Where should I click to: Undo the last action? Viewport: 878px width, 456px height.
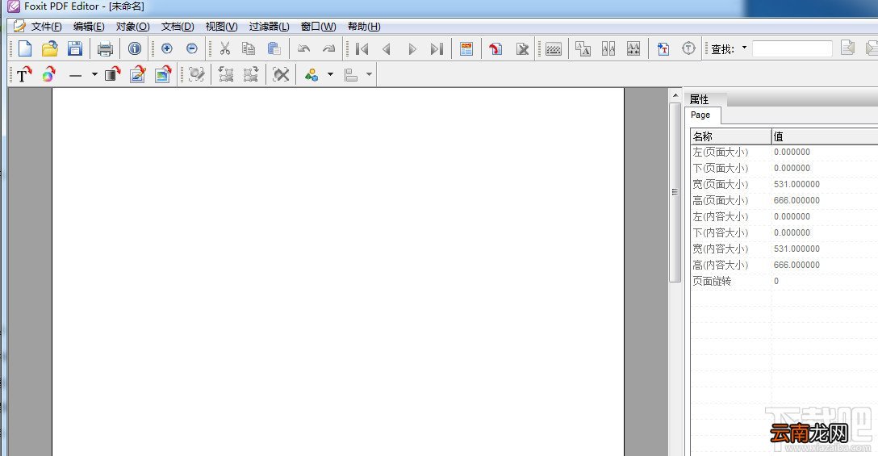(304, 48)
